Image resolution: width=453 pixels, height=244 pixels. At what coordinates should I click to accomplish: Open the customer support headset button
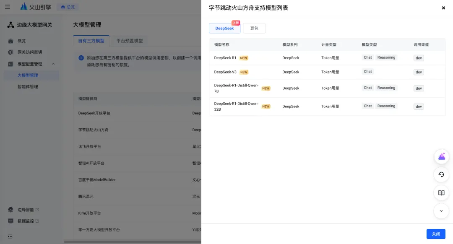(441, 174)
